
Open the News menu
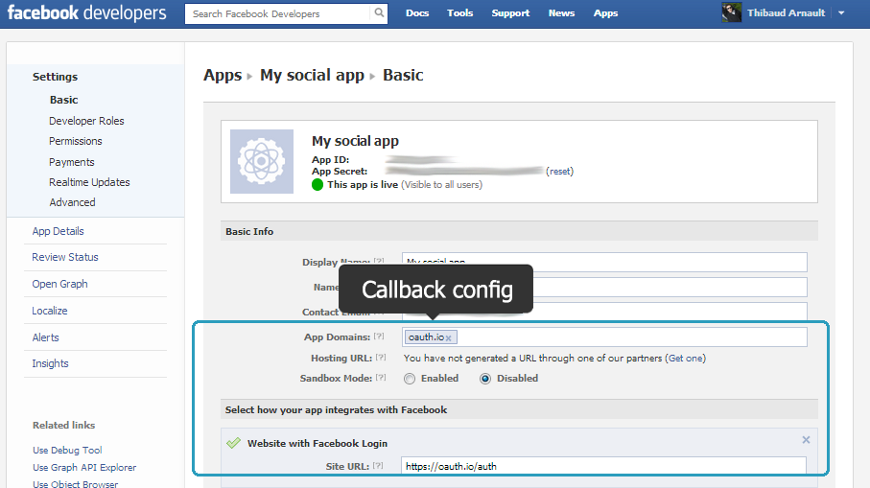tap(561, 12)
